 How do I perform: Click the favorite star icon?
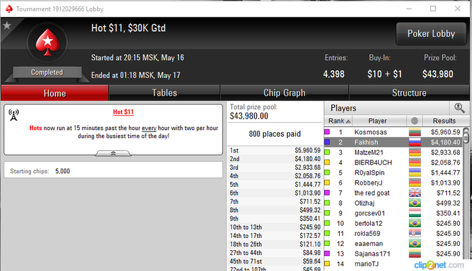pos(7,26)
